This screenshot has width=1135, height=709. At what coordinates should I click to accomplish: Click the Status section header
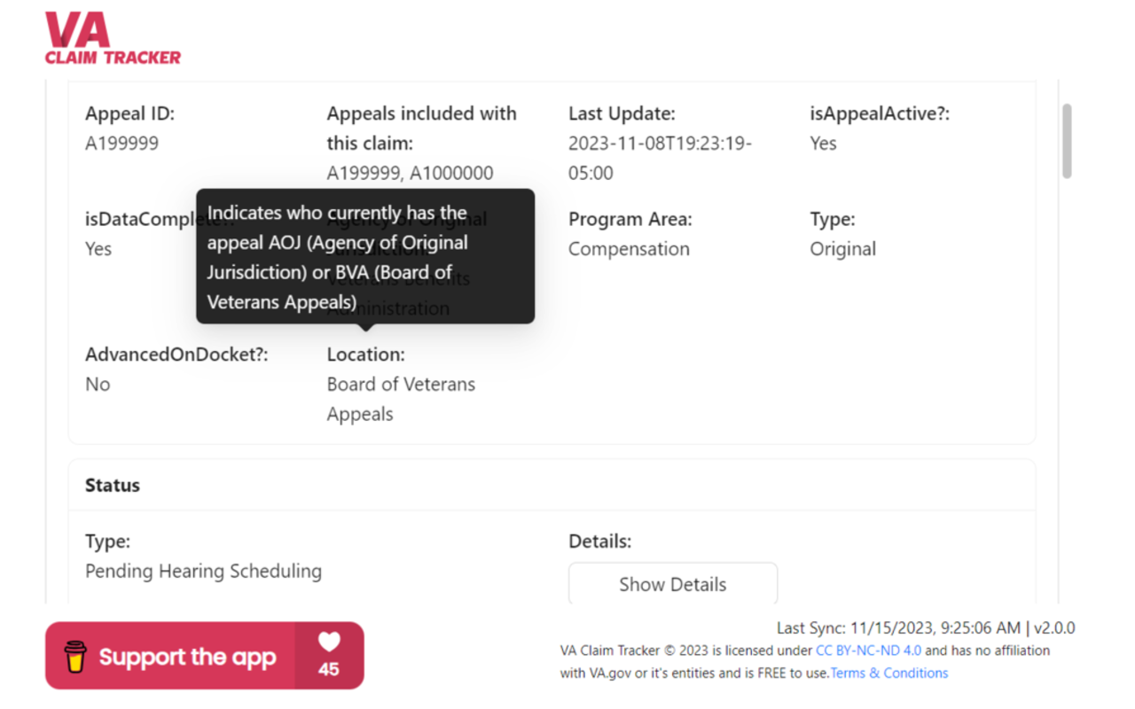pos(112,485)
